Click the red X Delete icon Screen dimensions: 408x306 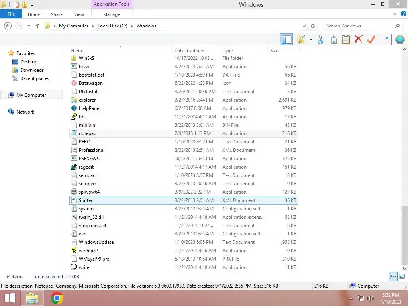pos(358,39)
